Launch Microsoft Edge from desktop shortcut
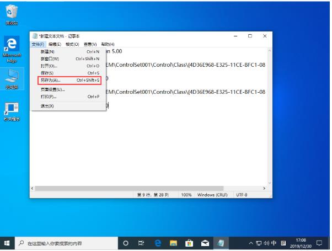This screenshot has width=332, height=251. pyautogui.click(x=12, y=49)
